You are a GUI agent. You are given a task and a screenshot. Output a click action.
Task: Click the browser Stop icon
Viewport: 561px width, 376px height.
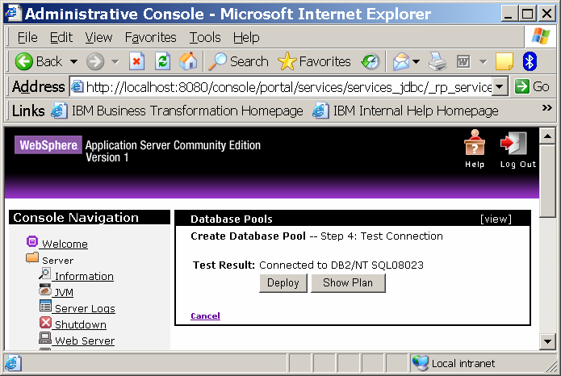tap(136, 61)
